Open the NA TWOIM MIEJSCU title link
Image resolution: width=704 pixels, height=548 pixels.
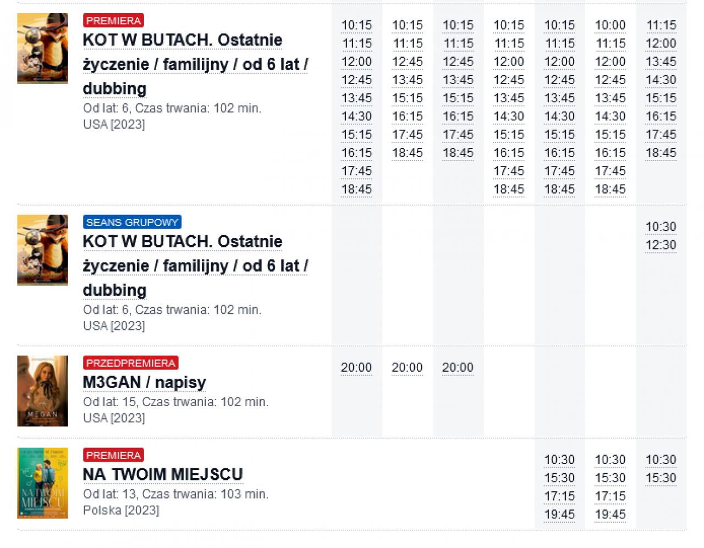point(163,474)
